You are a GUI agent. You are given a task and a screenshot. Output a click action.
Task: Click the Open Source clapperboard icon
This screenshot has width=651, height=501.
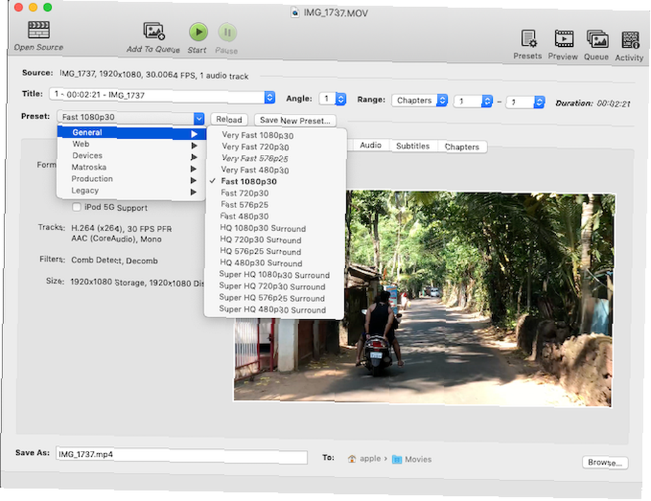coord(38,30)
